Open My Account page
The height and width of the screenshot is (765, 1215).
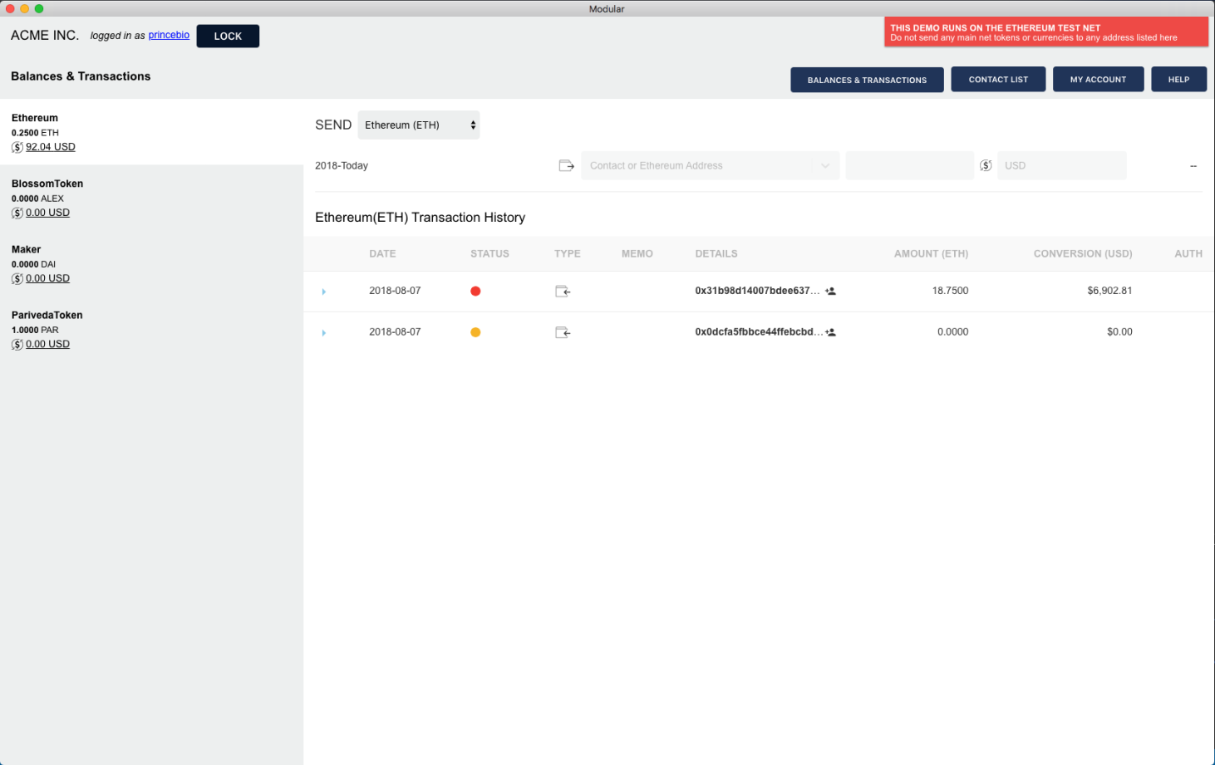point(1098,80)
